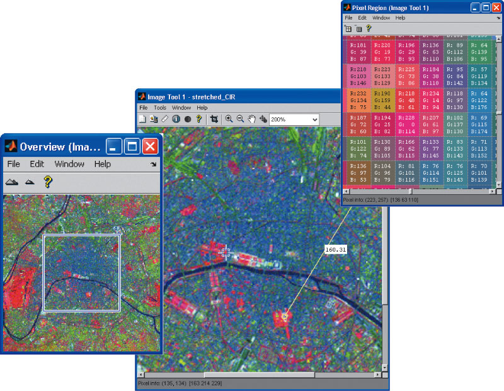Activate Zoom Out magnifier in Image Tool
This screenshot has height=391, width=504.
240,119
